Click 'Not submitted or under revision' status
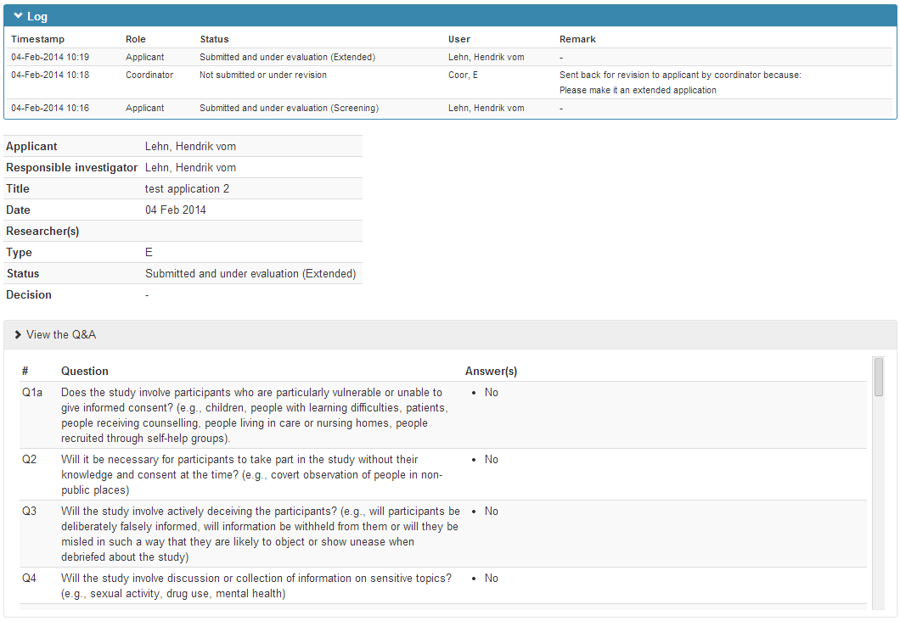The width and height of the screenshot is (900, 621). [263, 75]
